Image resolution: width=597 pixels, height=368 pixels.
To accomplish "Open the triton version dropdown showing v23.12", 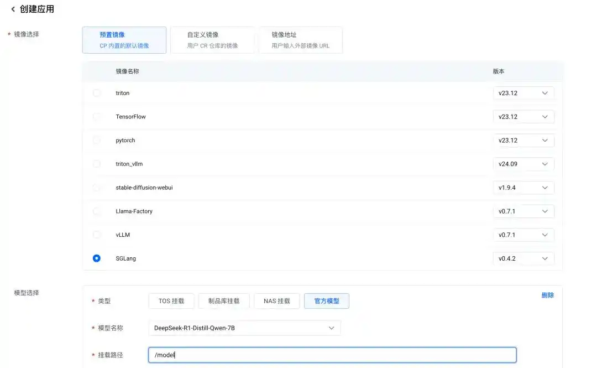I will [x=523, y=93].
